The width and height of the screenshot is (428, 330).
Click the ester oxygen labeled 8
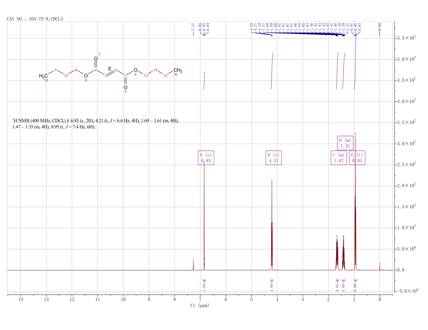[x=86, y=76]
